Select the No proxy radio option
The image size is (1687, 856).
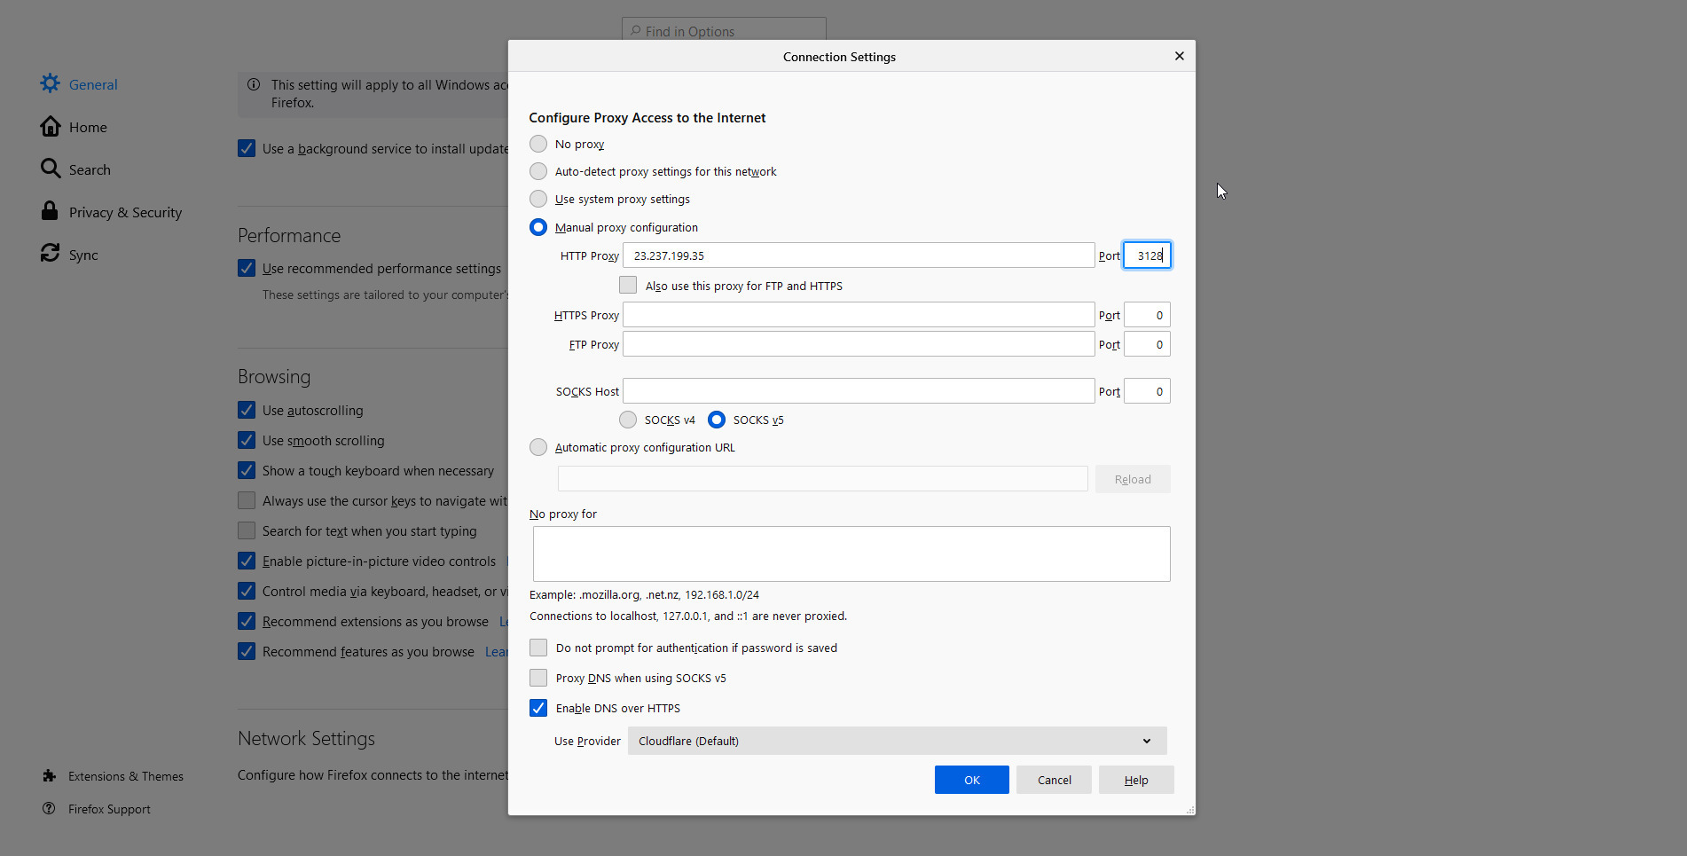click(x=538, y=144)
